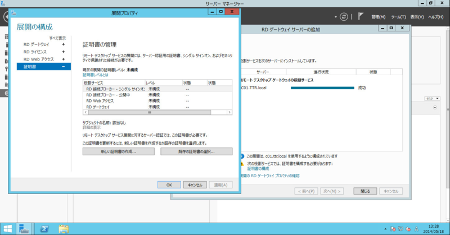Click 閉じる in the RD gateway wizard
This screenshot has width=450, height=235.
365,191
